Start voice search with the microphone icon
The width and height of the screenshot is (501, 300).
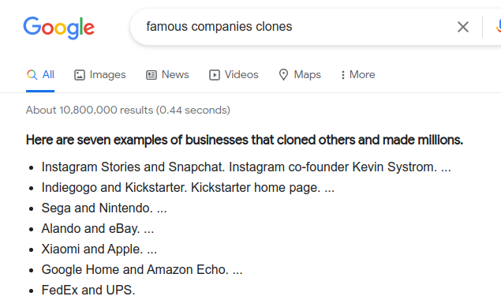pyautogui.click(x=499, y=27)
